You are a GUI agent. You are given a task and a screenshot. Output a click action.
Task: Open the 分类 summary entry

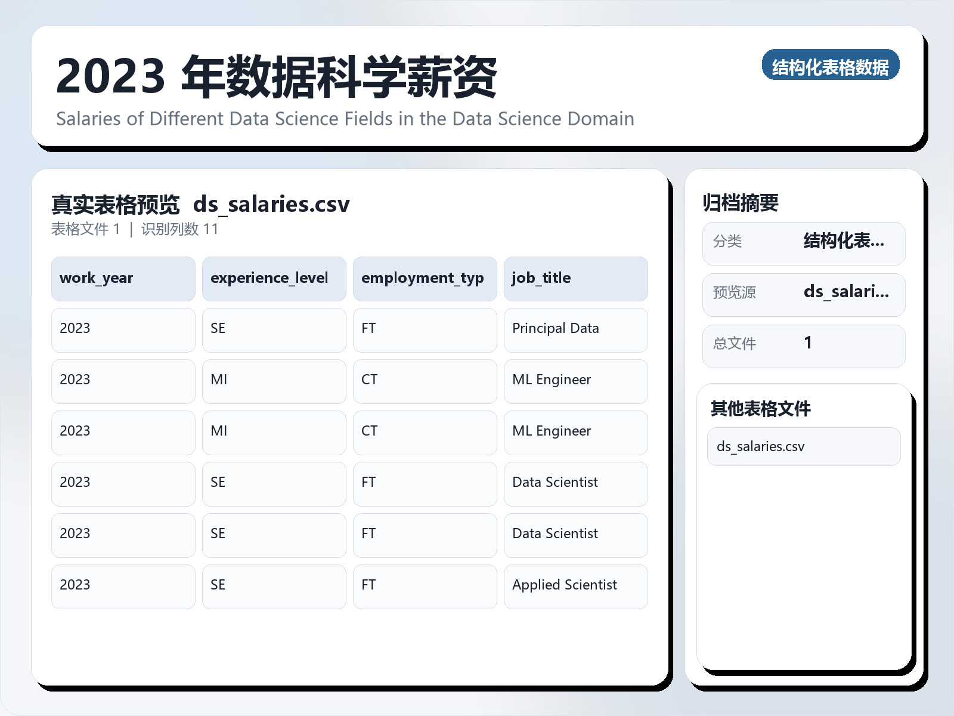click(x=803, y=243)
